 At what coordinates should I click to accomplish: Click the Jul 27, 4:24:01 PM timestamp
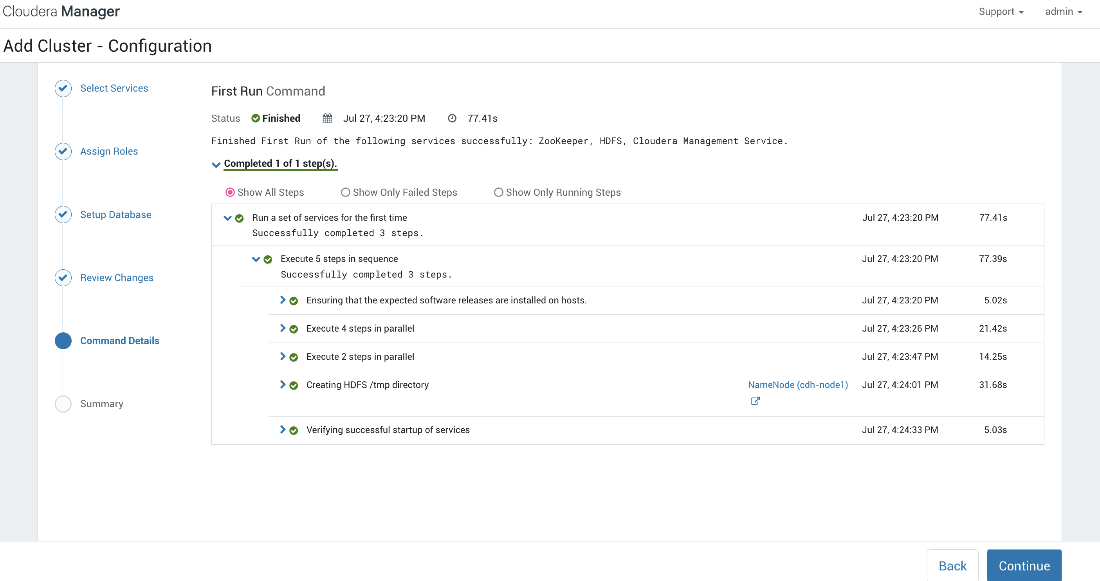900,384
